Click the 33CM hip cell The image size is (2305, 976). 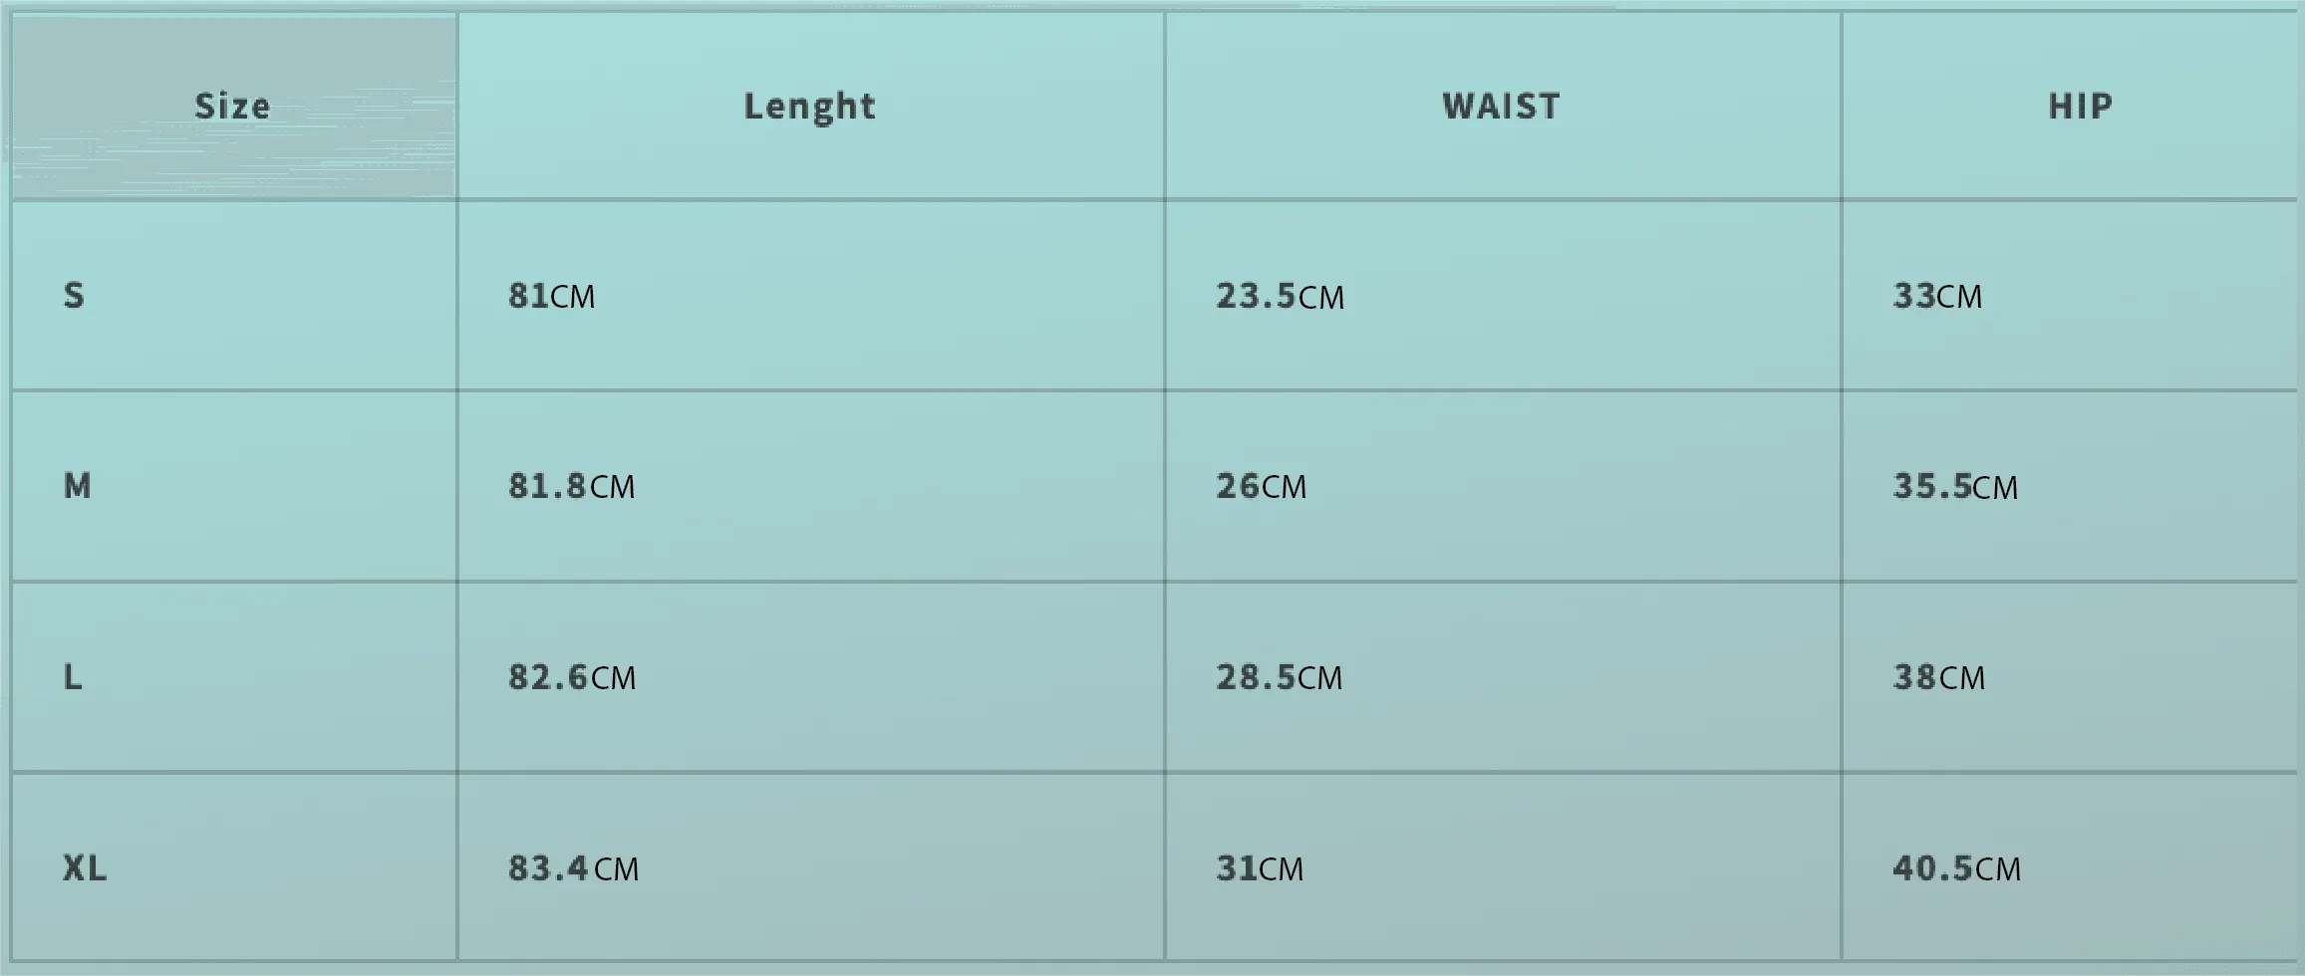tap(1937, 296)
